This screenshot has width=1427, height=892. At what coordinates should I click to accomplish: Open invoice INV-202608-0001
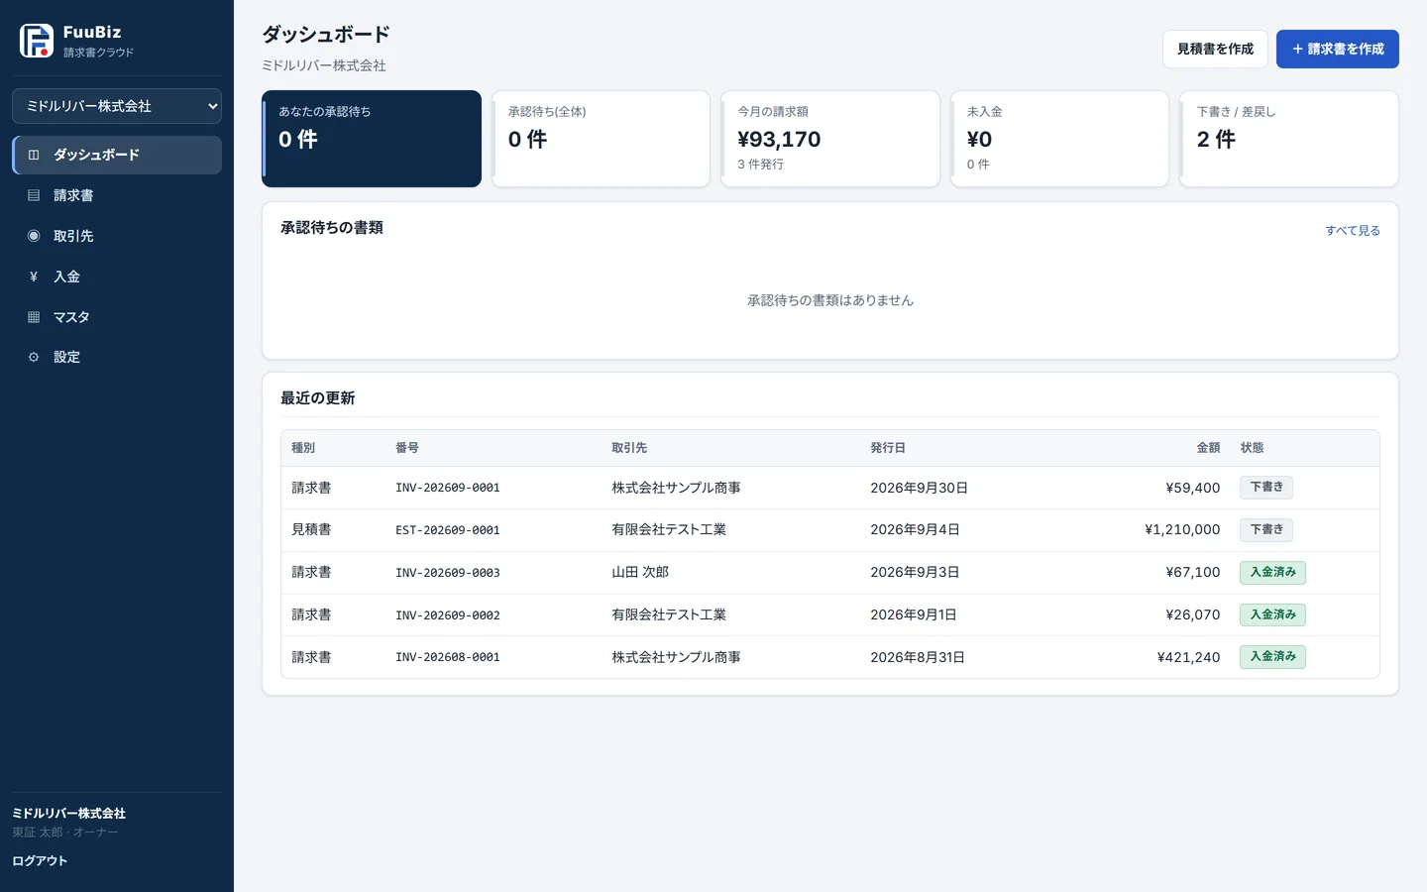pyautogui.click(x=830, y=657)
